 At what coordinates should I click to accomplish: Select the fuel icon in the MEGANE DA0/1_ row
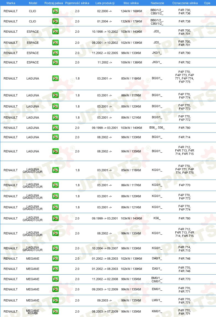(x=56, y=259)
